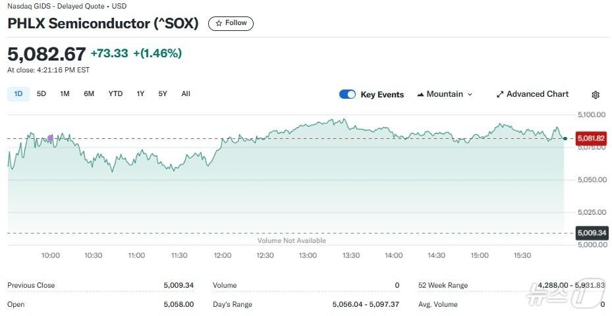Screen dimensions: 612x316
Task: Switch chart to 1Y range
Action: (x=140, y=93)
